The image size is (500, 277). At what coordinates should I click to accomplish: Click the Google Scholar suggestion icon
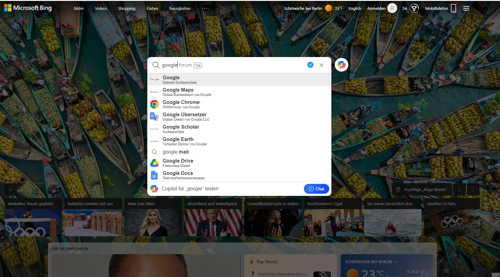[154, 129]
